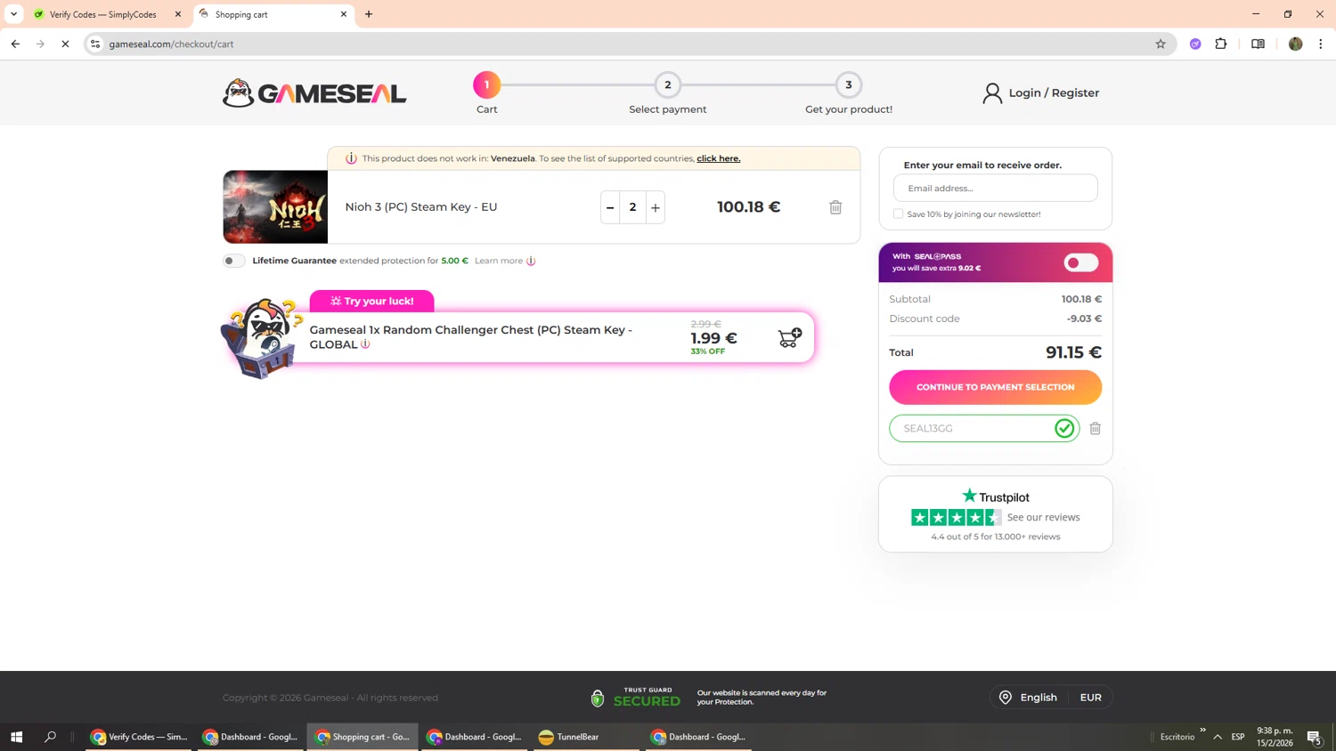Decrease Nioh 3 quantity with minus button

point(610,207)
